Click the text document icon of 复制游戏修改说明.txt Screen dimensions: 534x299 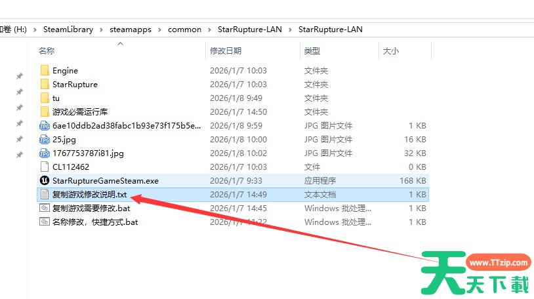coord(45,195)
